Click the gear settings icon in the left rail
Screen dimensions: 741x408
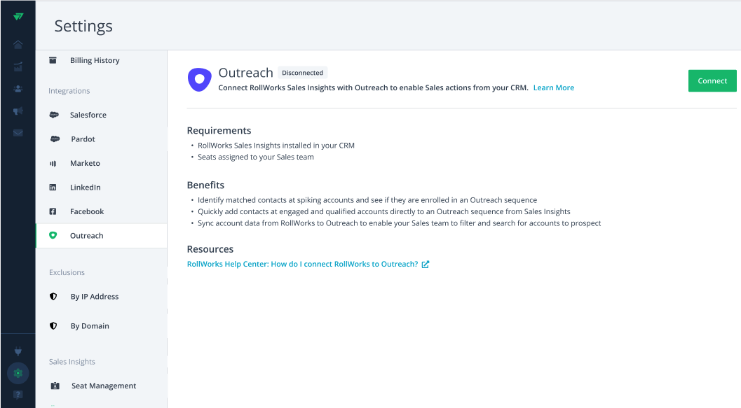[18, 373]
